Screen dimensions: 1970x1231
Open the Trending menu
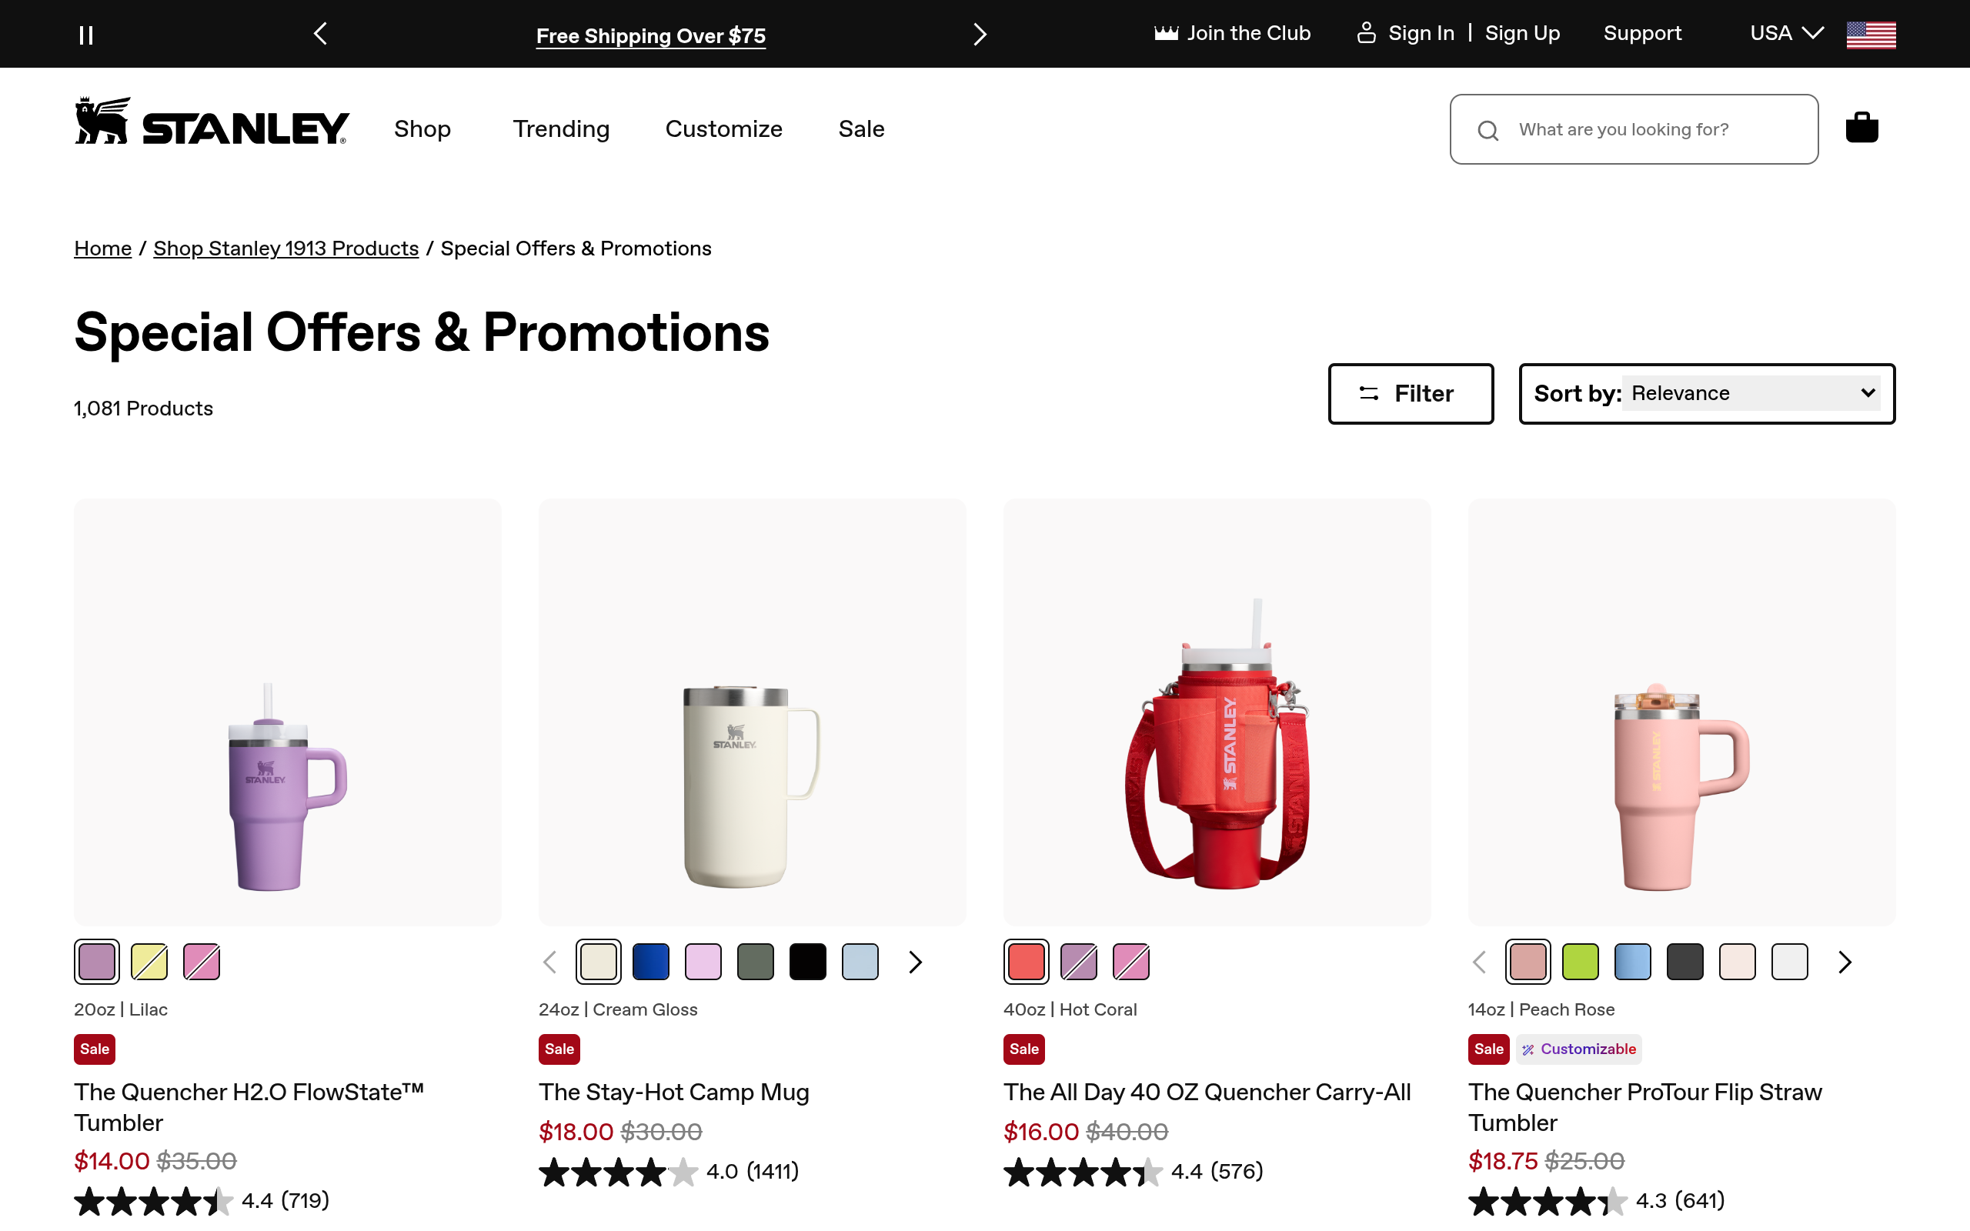click(x=561, y=128)
